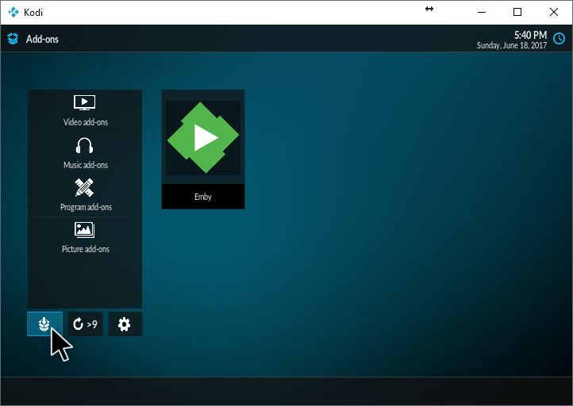This screenshot has width=573, height=406.
Task: Open the add-on settings gear
Action: (x=125, y=324)
